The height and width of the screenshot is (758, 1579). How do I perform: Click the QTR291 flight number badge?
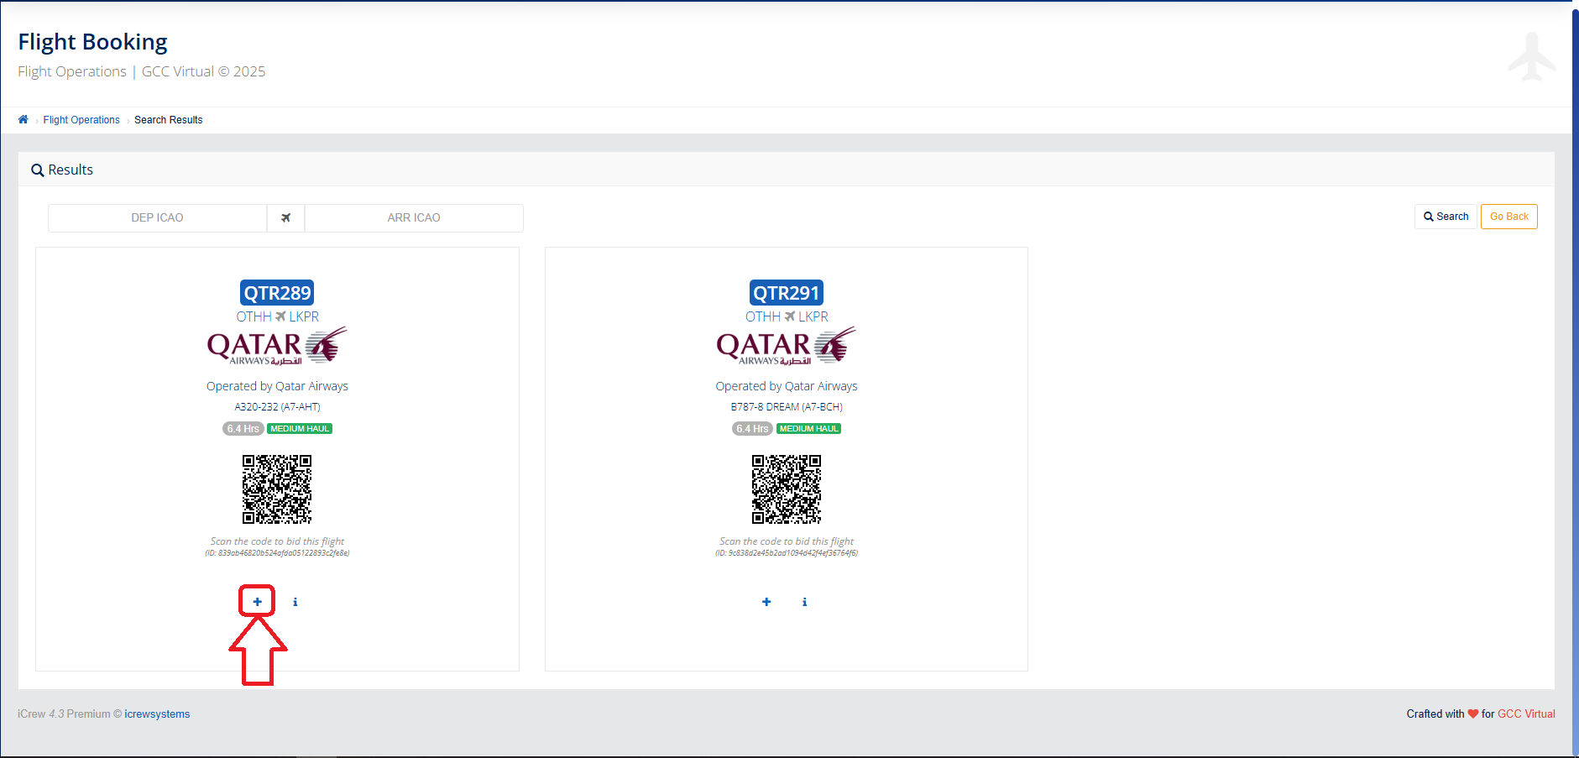787,293
